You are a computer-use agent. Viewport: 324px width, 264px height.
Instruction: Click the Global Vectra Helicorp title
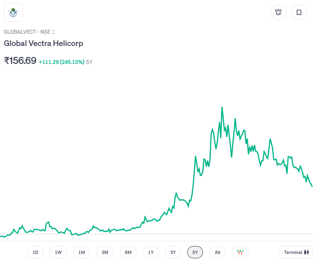click(43, 43)
